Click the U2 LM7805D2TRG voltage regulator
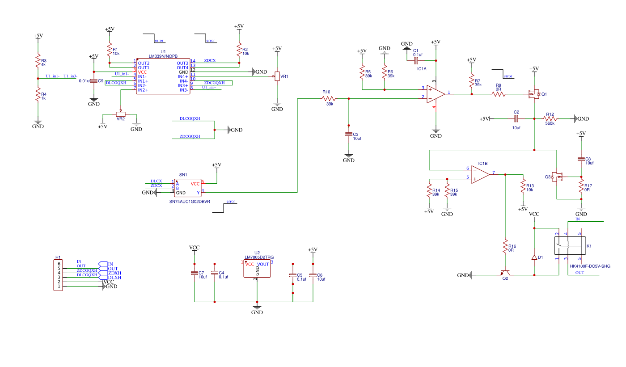 257,269
